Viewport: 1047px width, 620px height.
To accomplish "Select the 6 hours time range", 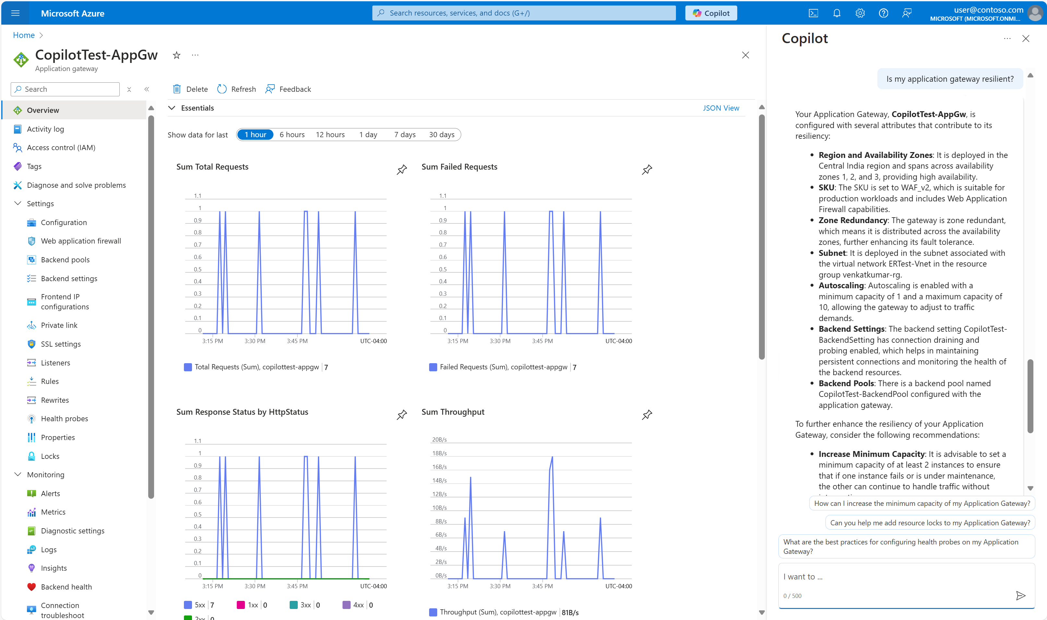I will pyautogui.click(x=292, y=135).
